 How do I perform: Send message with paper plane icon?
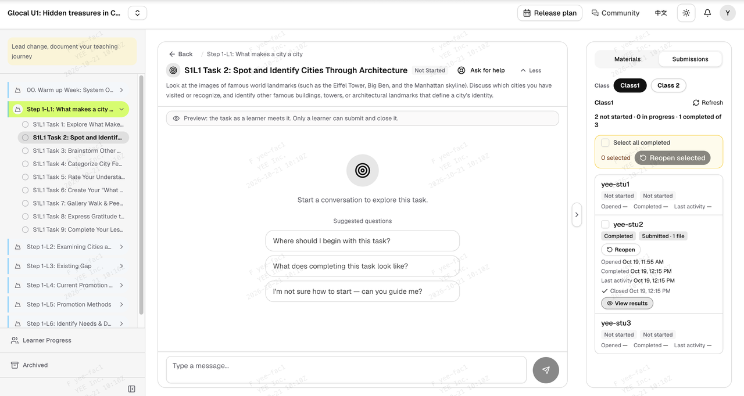pos(546,370)
